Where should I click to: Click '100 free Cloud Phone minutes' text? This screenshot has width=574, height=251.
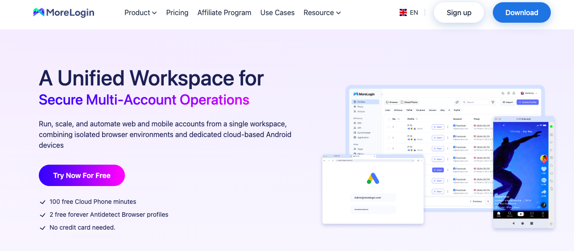click(93, 202)
